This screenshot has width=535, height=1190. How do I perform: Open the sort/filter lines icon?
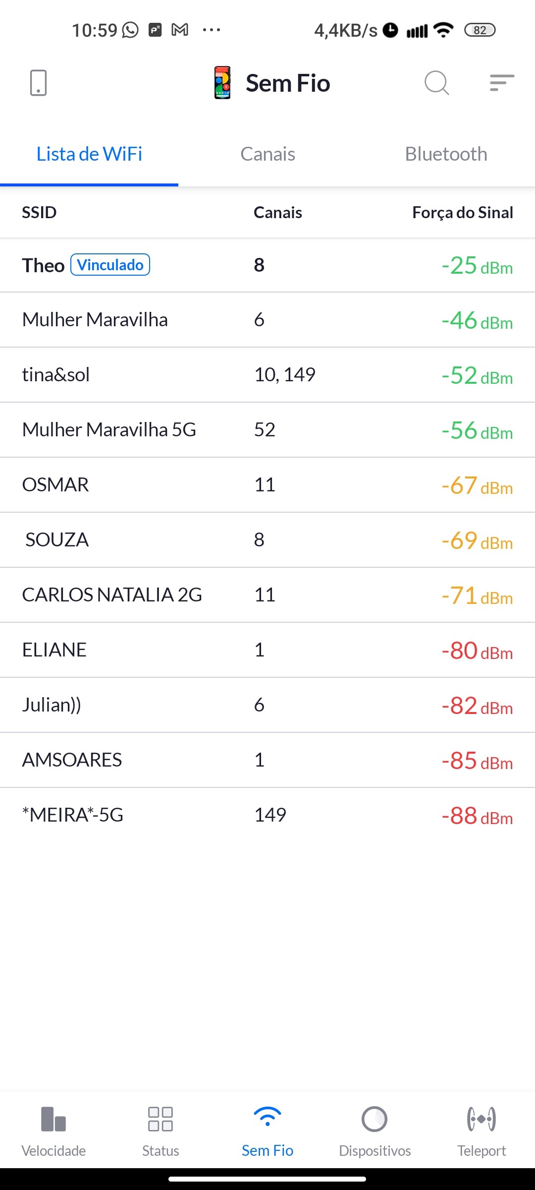click(501, 83)
